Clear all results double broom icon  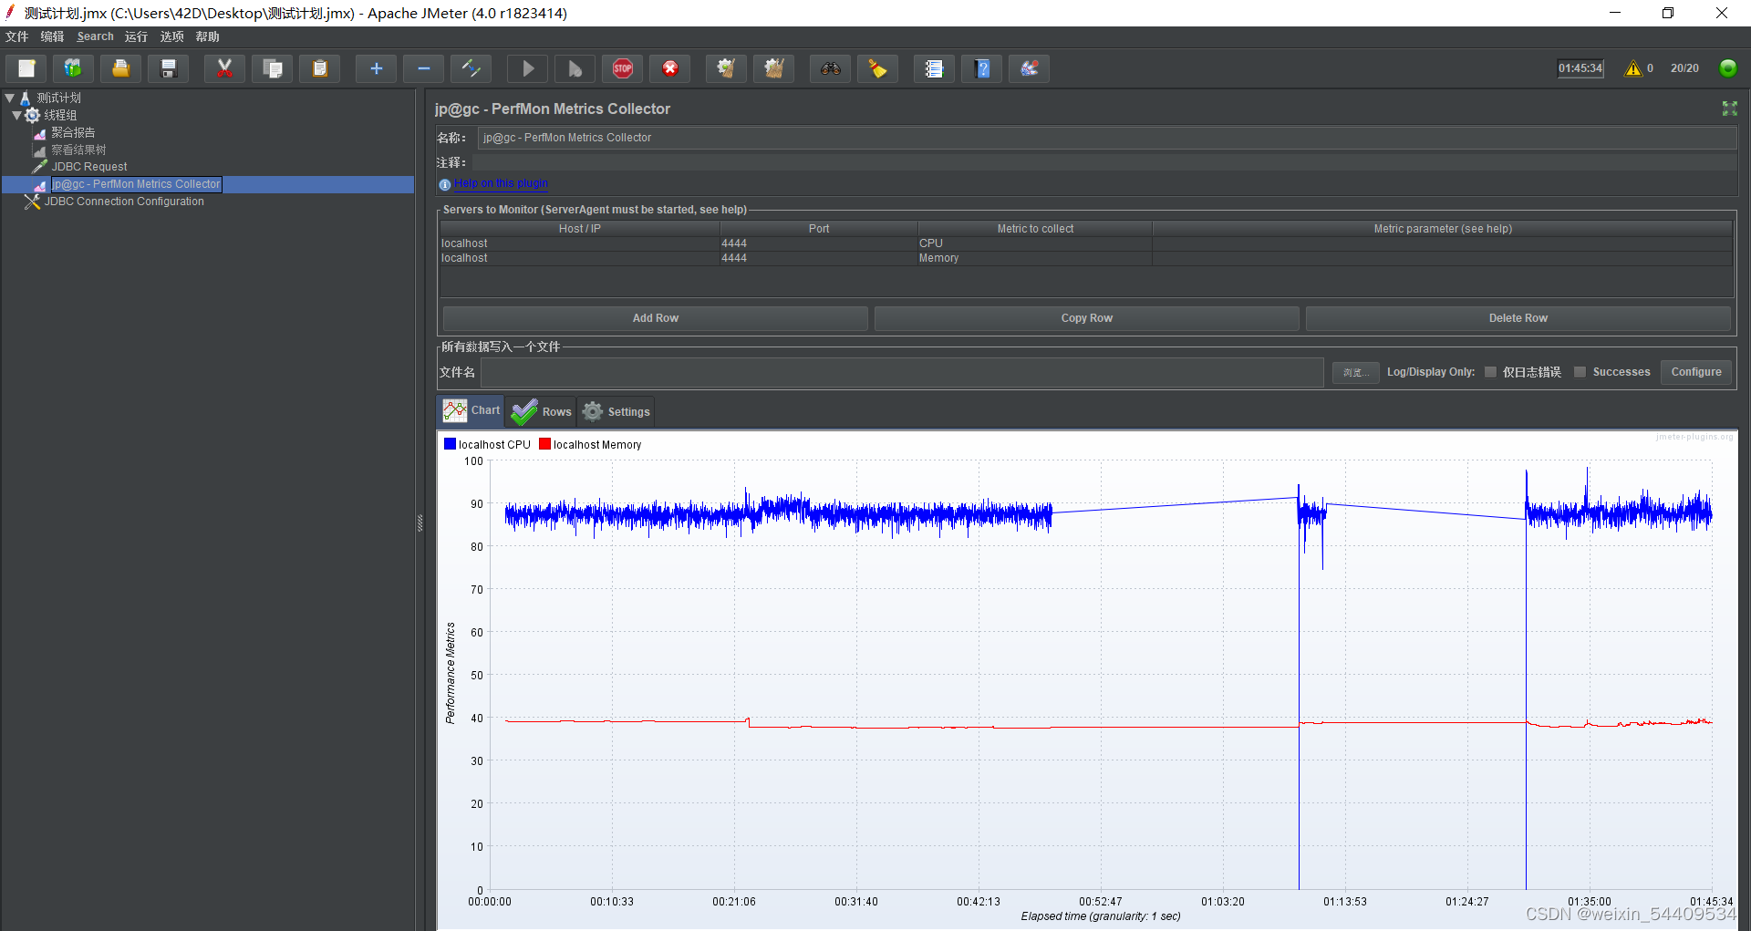pyautogui.click(x=773, y=68)
